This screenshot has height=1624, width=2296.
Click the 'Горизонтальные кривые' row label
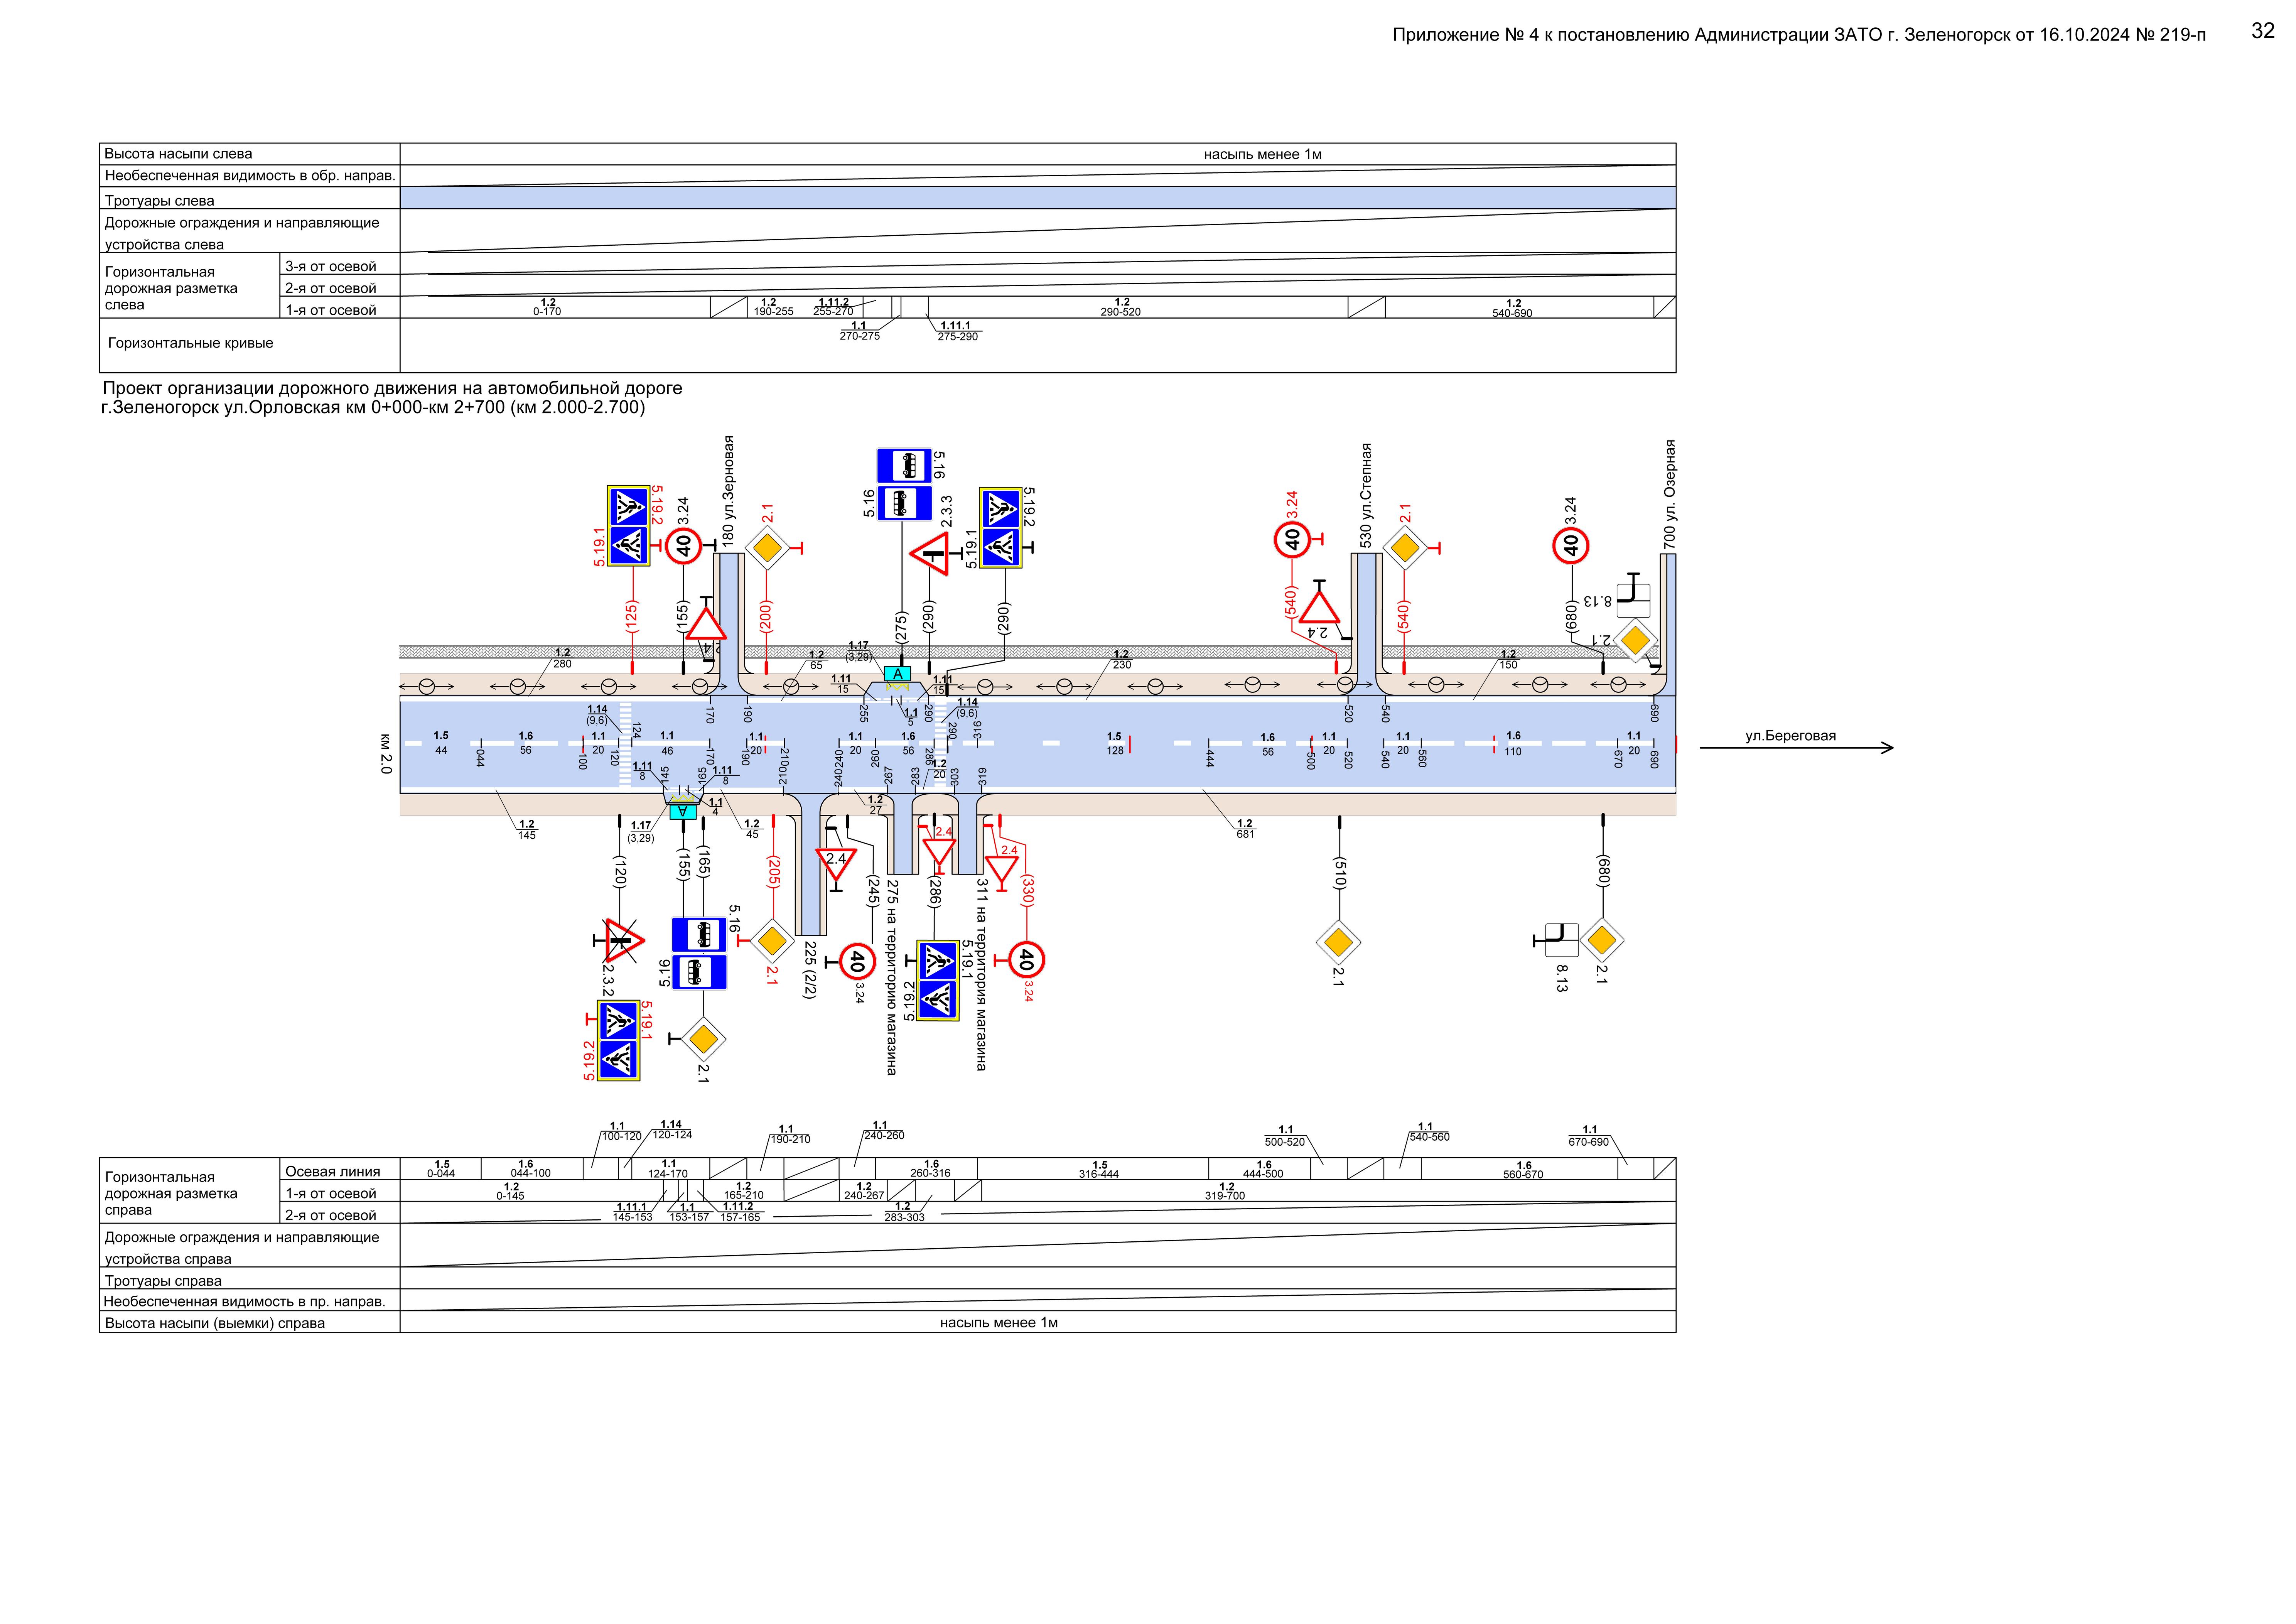[x=191, y=343]
